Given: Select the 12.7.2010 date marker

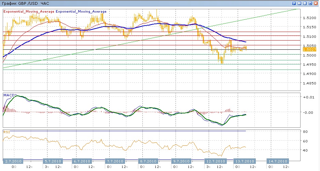Looking at the screenshot, I should click(215, 161).
